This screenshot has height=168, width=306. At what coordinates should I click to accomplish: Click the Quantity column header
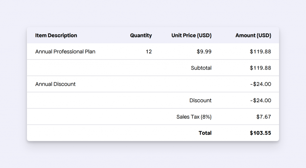click(x=141, y=36)
